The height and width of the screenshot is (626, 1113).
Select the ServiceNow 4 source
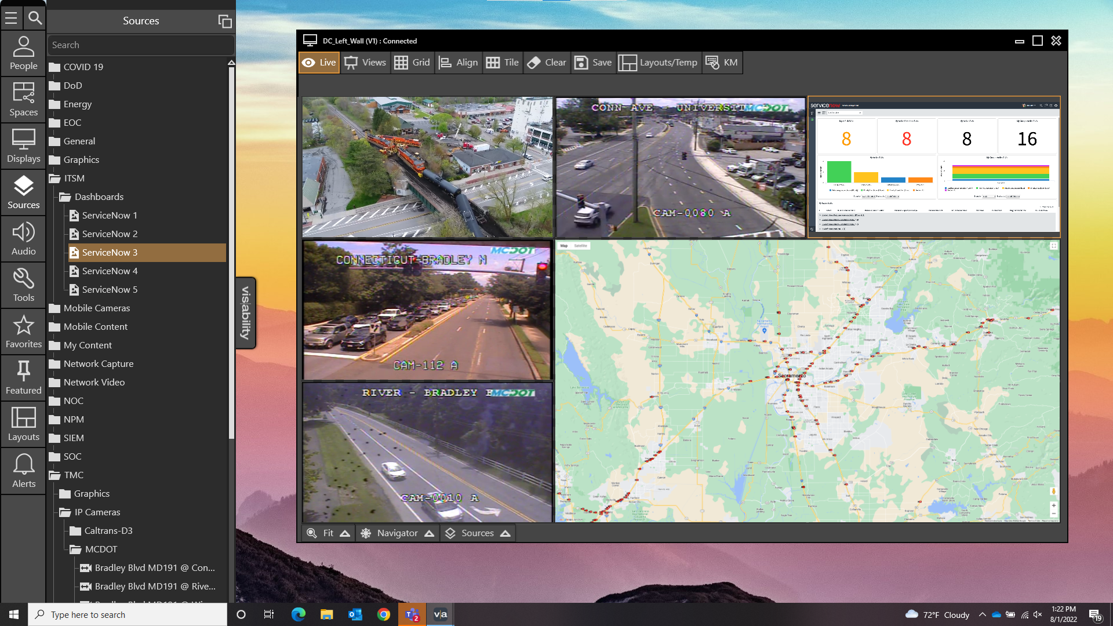coord(110,271)
